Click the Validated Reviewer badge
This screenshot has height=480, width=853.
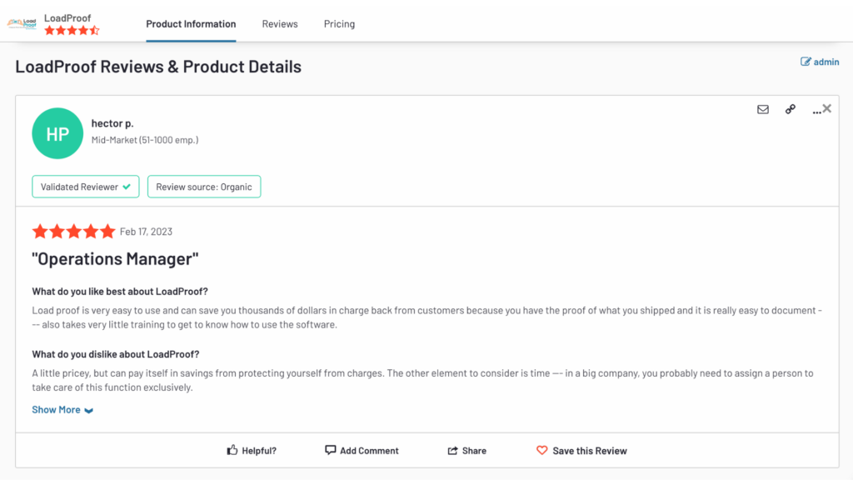click(86, 187)
